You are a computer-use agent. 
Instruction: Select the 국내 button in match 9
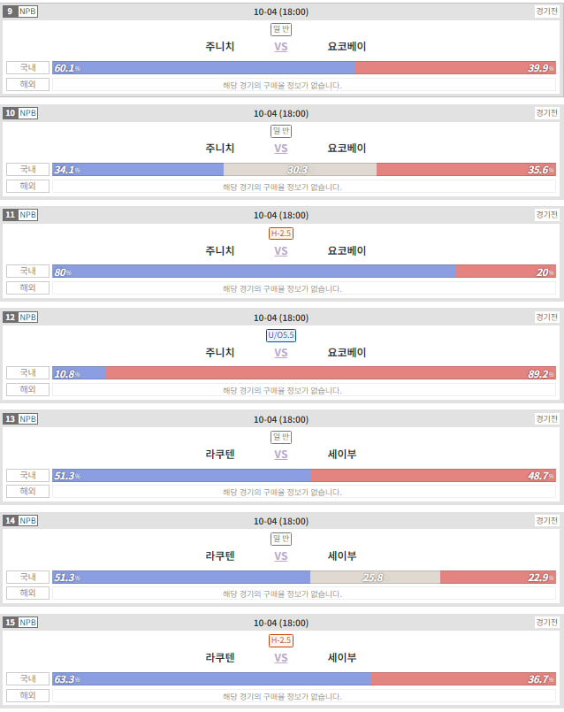coord(27,67)
